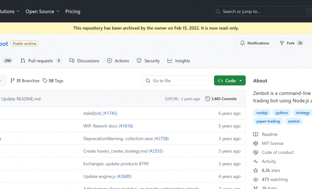Viewport: 312px width, 189px height.
Task: Open the DeprecationWarning: collection.save commit message
Action: click(x=118, y=138)
